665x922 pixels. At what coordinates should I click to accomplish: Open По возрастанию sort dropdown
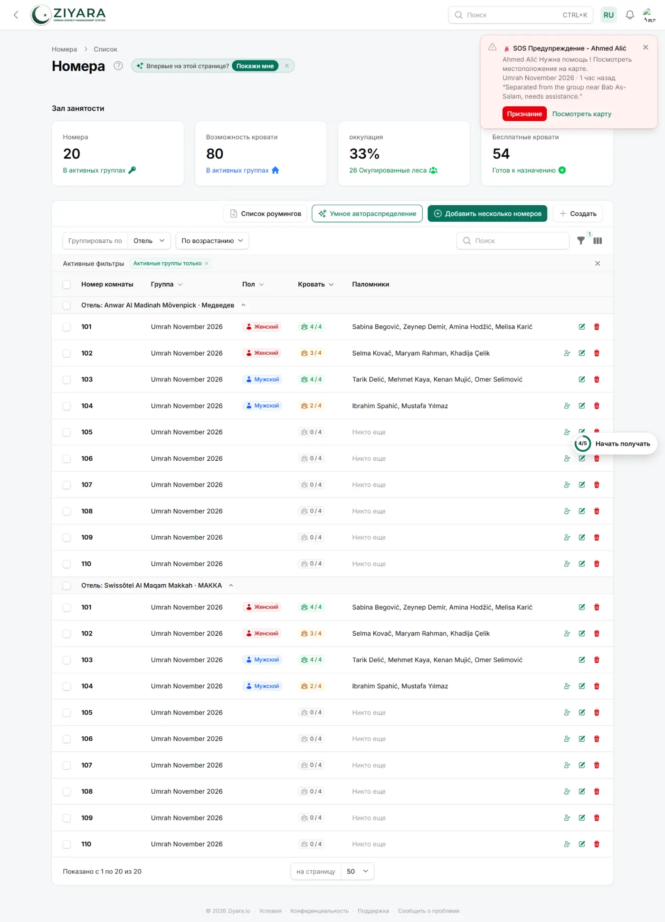pos(212,241)
